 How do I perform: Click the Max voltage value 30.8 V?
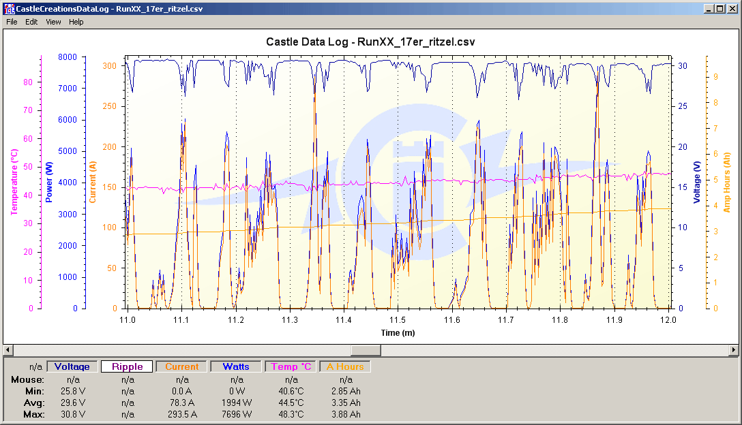click(73, 415)
